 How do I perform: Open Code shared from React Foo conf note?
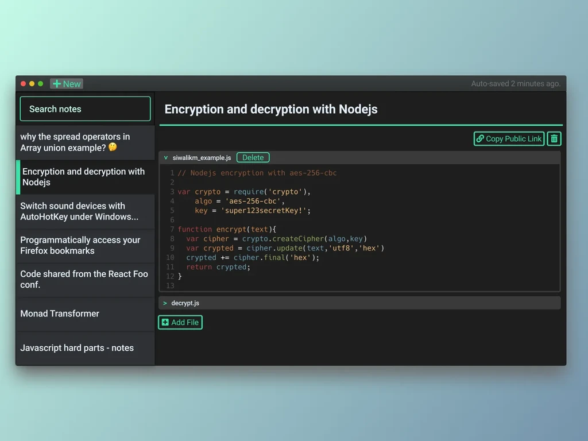click(x=85, y=280)
